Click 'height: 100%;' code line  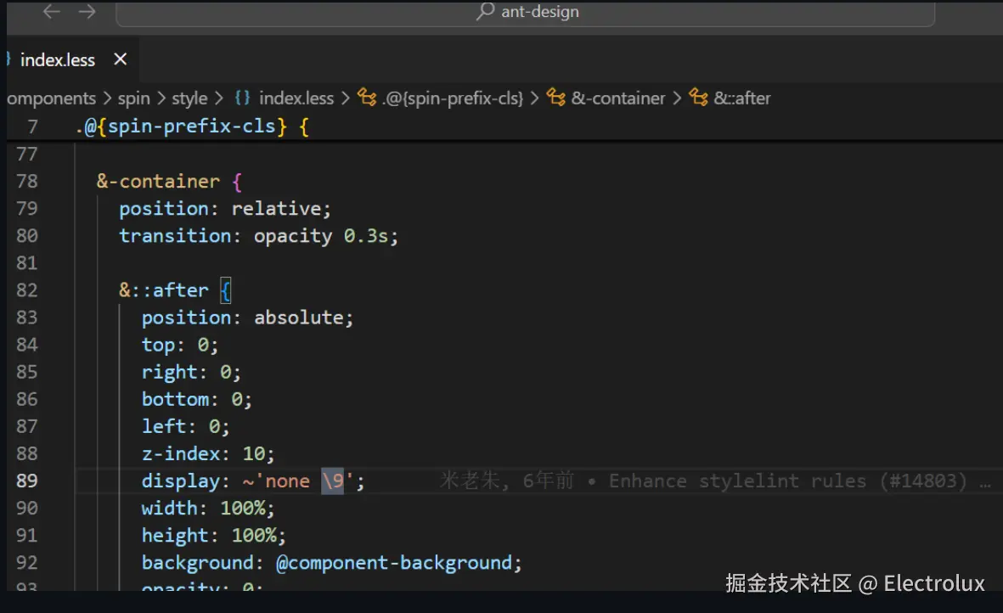pos(214,536)
